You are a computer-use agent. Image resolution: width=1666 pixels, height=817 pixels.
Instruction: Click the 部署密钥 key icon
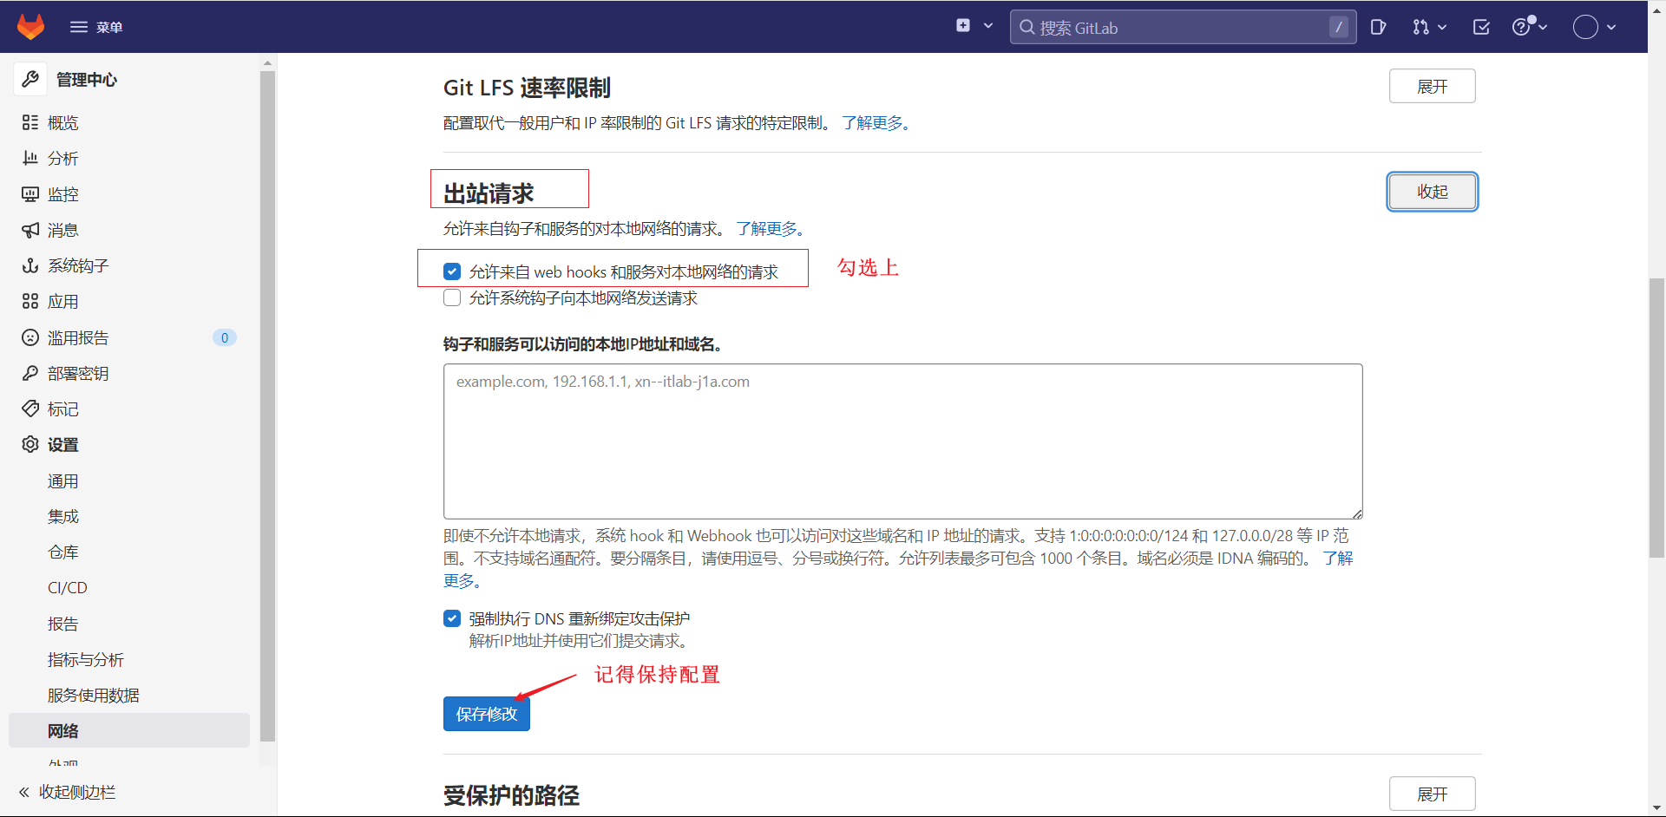30,373
